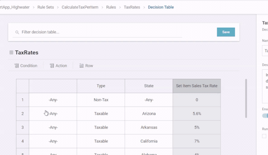This screenshot has height=155, width=268.
Task: Navigate to Rules breadcrumb item
Action: [x=111, y=7]
